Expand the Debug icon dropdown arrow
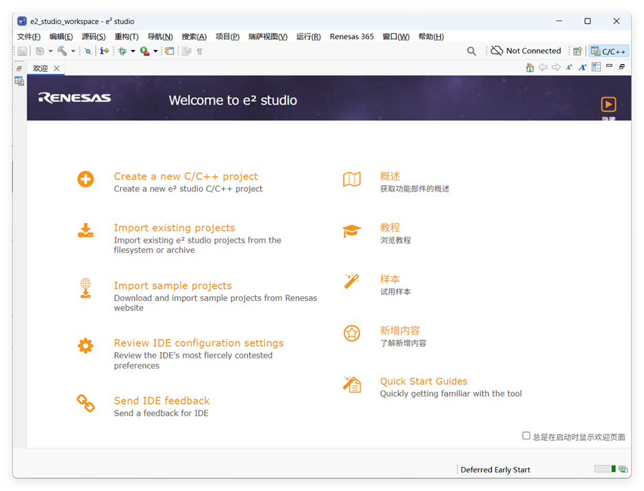The image size is (644, 491). [133, 51]
